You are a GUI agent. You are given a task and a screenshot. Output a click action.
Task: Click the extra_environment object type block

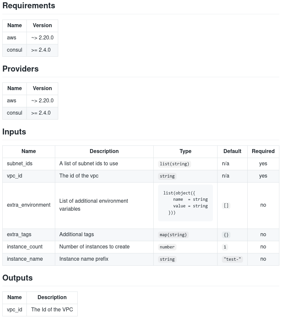pos(185,202)
